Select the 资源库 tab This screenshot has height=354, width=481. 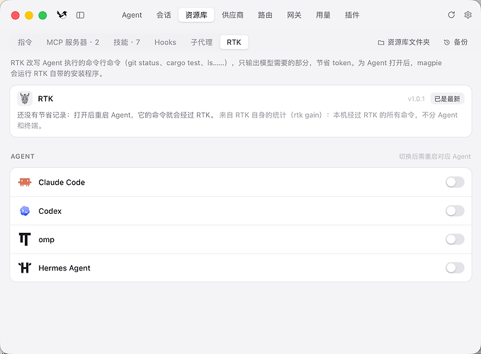196,15
